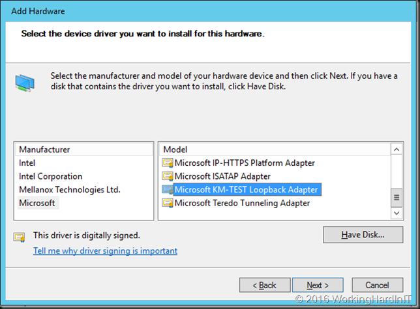Image resolution: width=420 pixels, height=309 pixels.
Task: Open 'Tell me why driver signing is important' link
Action: click(x=105, y=251)
